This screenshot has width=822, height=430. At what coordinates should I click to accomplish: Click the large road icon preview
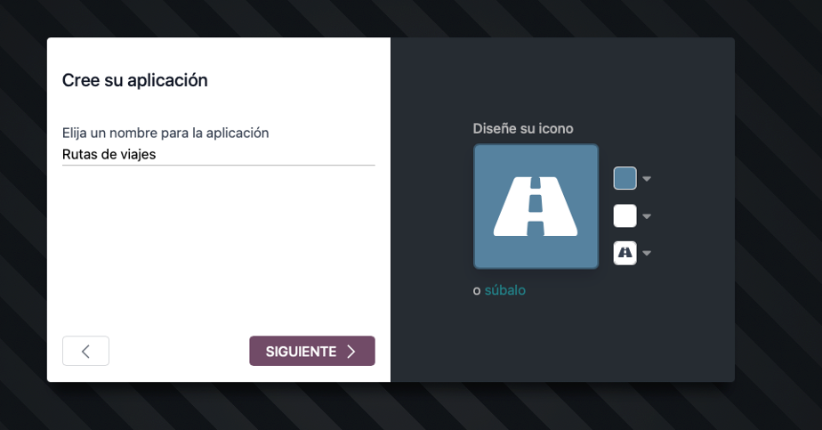point(536,207)
